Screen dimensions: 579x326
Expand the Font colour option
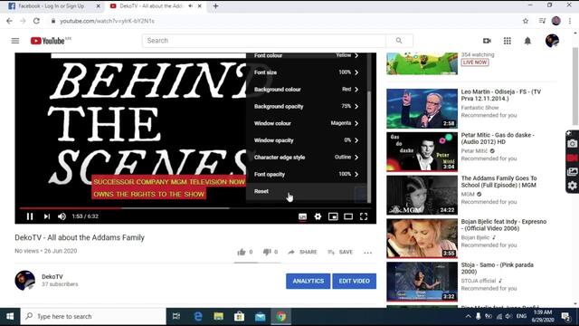pyautogui.click(x=307, y=55)
